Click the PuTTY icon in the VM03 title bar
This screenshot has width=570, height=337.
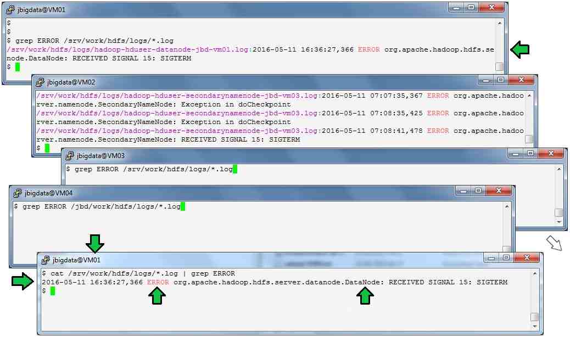coord(70,156)
